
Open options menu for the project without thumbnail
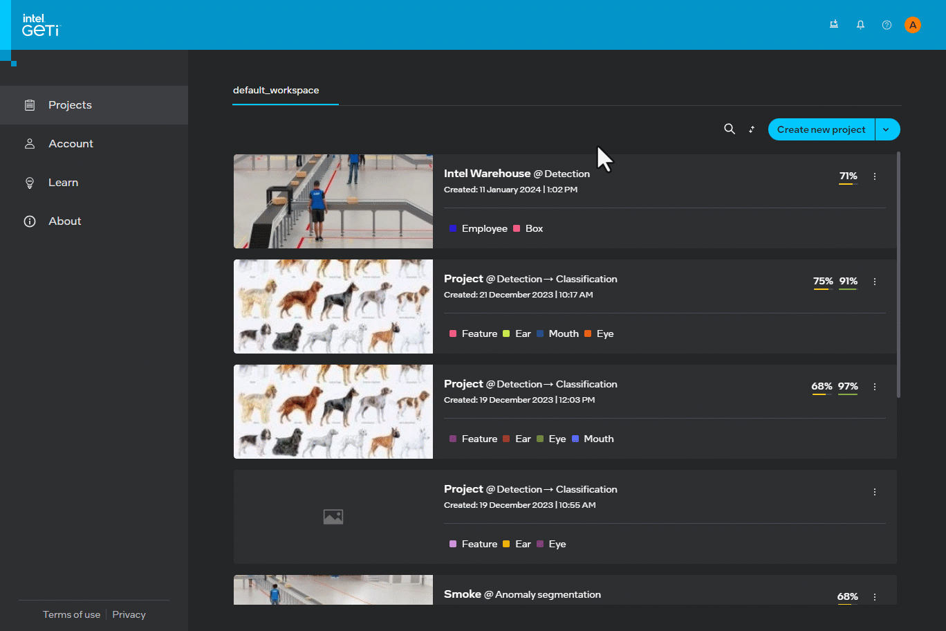tap(875, 492)
